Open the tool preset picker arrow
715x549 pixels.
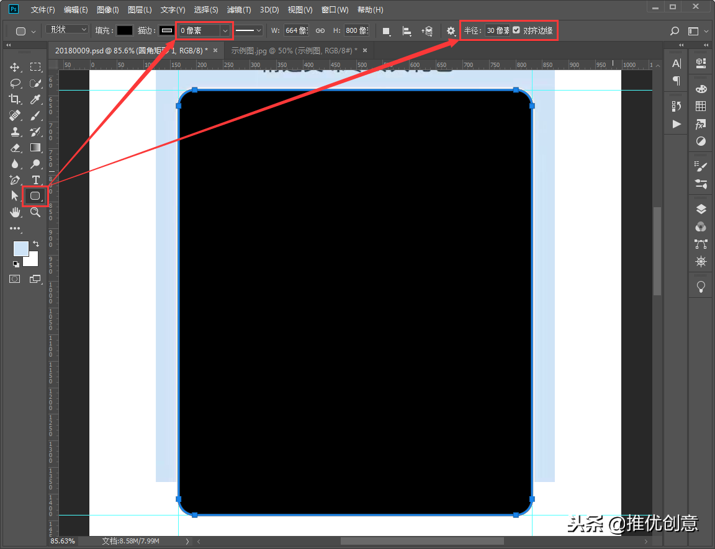[x=34, y=32]
